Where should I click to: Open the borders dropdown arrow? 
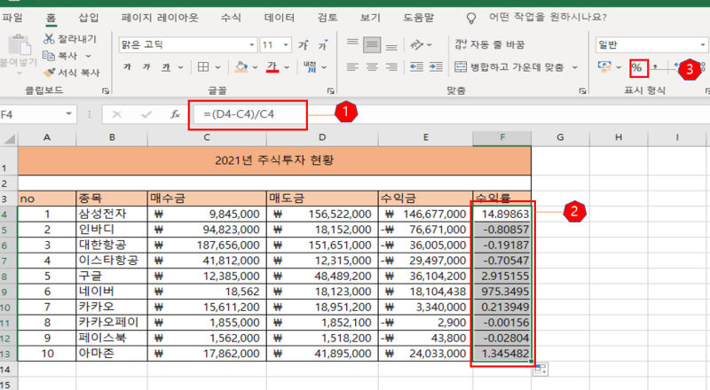click(x=217, y=67)
